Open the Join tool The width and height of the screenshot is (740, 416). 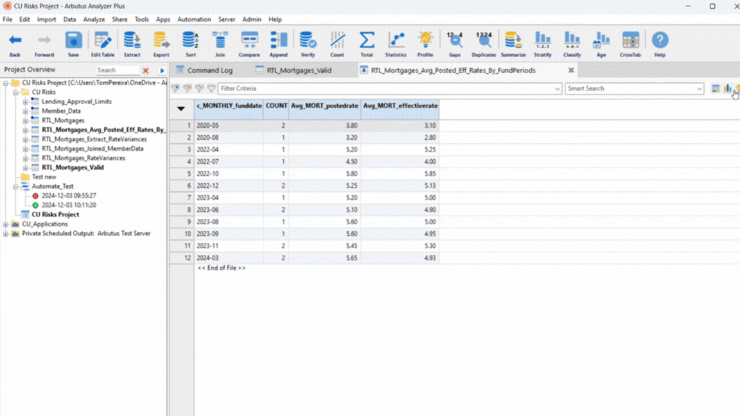(x=220, y=42)
